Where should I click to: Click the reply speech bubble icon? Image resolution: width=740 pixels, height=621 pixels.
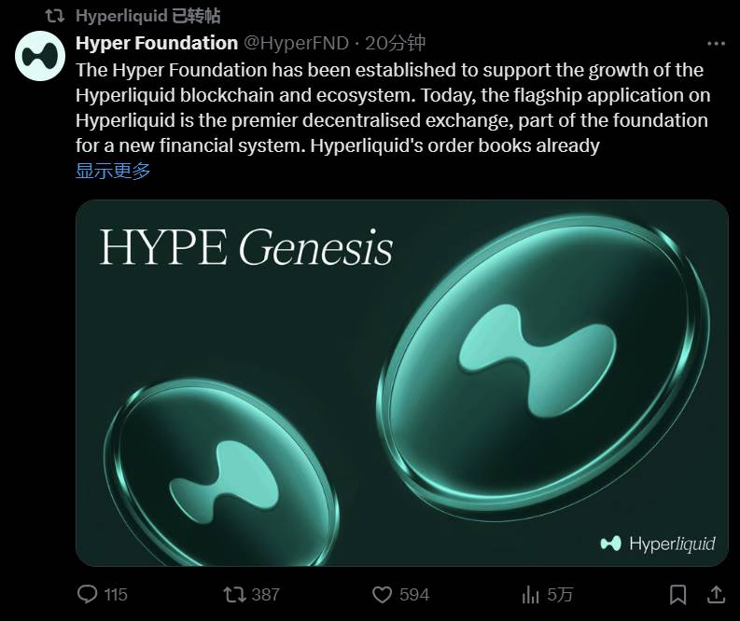88,594
